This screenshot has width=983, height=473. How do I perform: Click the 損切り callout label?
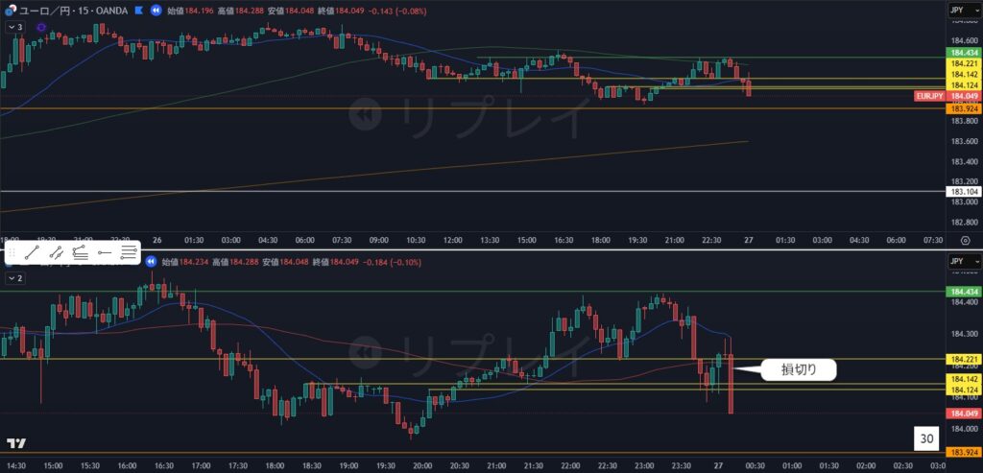pos(799,368)
